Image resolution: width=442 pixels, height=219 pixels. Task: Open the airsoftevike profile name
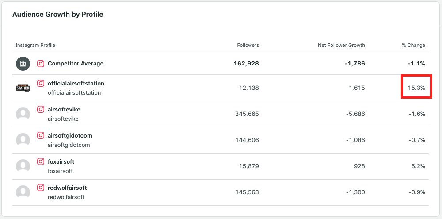coord(64,109)
